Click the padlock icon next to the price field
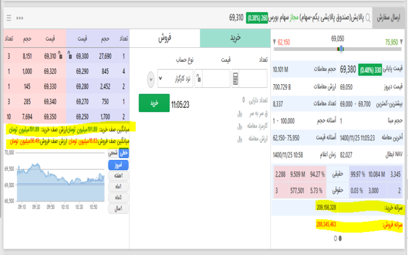The height and width of the screenshot is (255, 408). 197,79
